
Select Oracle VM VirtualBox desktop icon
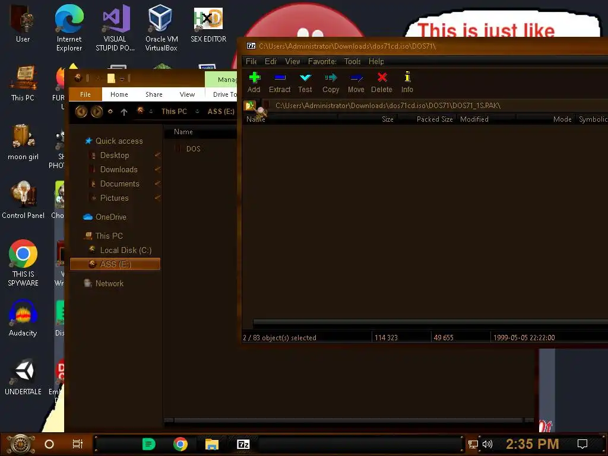tap(161, 28)
